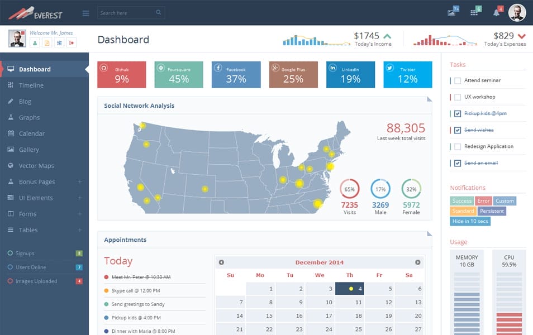
Task: Open the images icon in top bar
Action: [x=452, y=12]
